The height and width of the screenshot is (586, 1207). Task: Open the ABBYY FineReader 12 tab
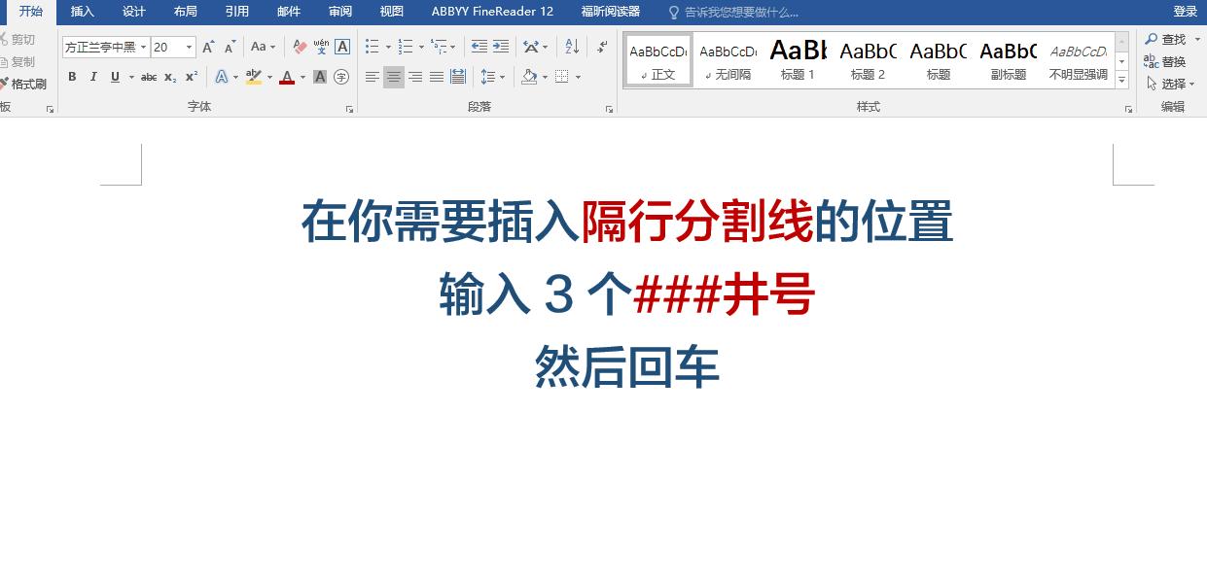[490, 12]
